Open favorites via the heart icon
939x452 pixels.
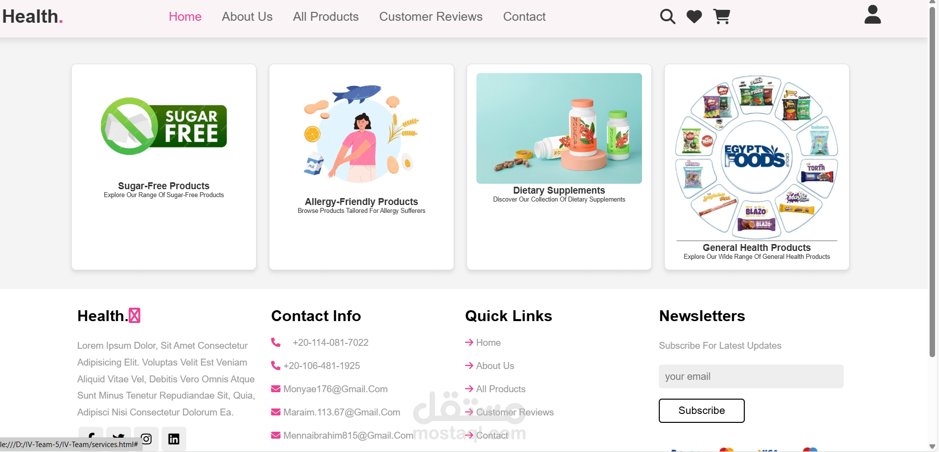coord(694,17)
